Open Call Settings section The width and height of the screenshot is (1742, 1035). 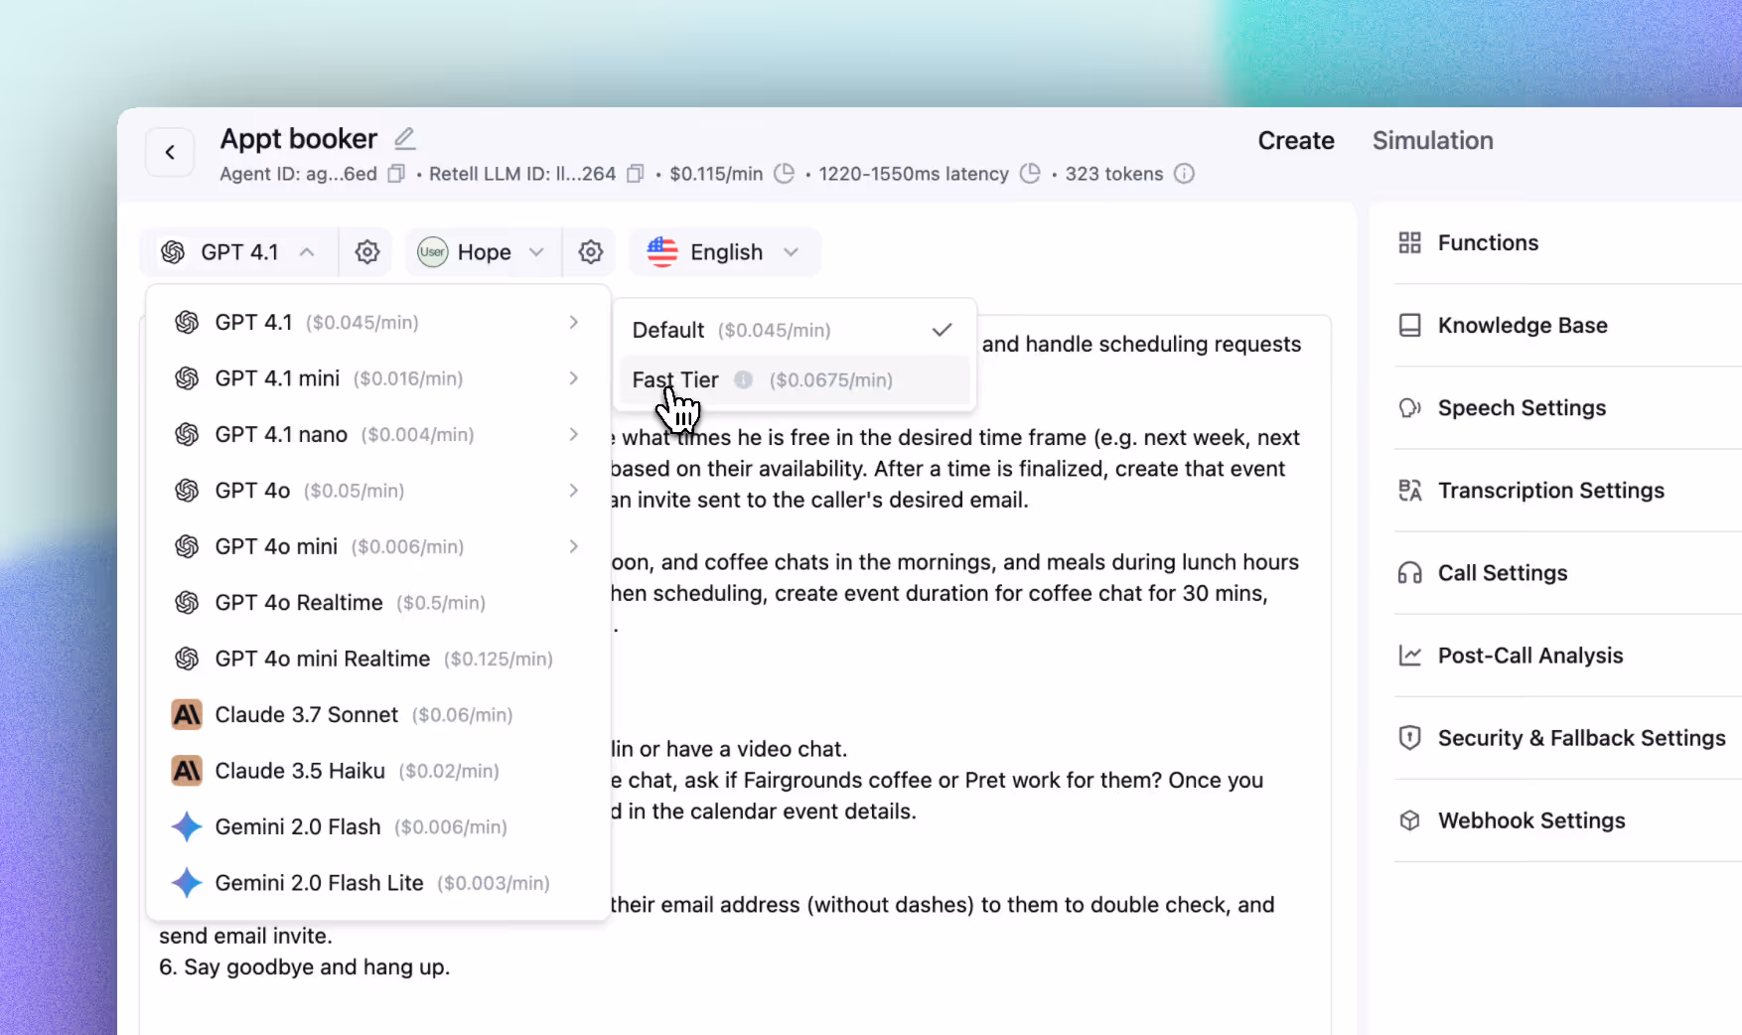coord(1568,573)
